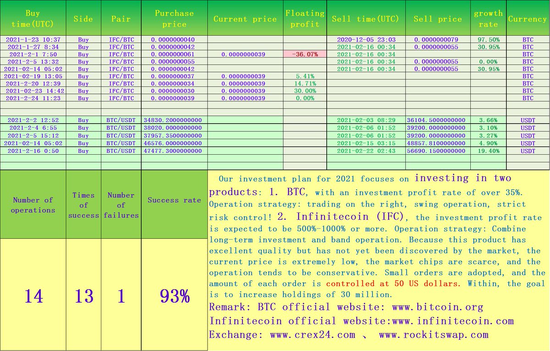Click the 19.40% growth rate cell

coord(489,151)
